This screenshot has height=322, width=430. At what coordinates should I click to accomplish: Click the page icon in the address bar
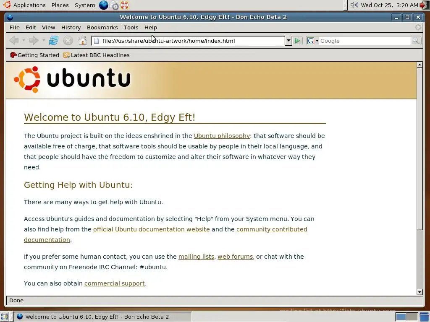click(x=96, y=41)
